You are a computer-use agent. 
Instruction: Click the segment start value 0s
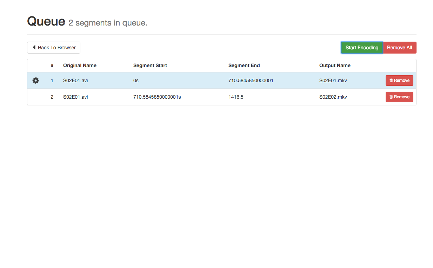click(x=135, y=80)
